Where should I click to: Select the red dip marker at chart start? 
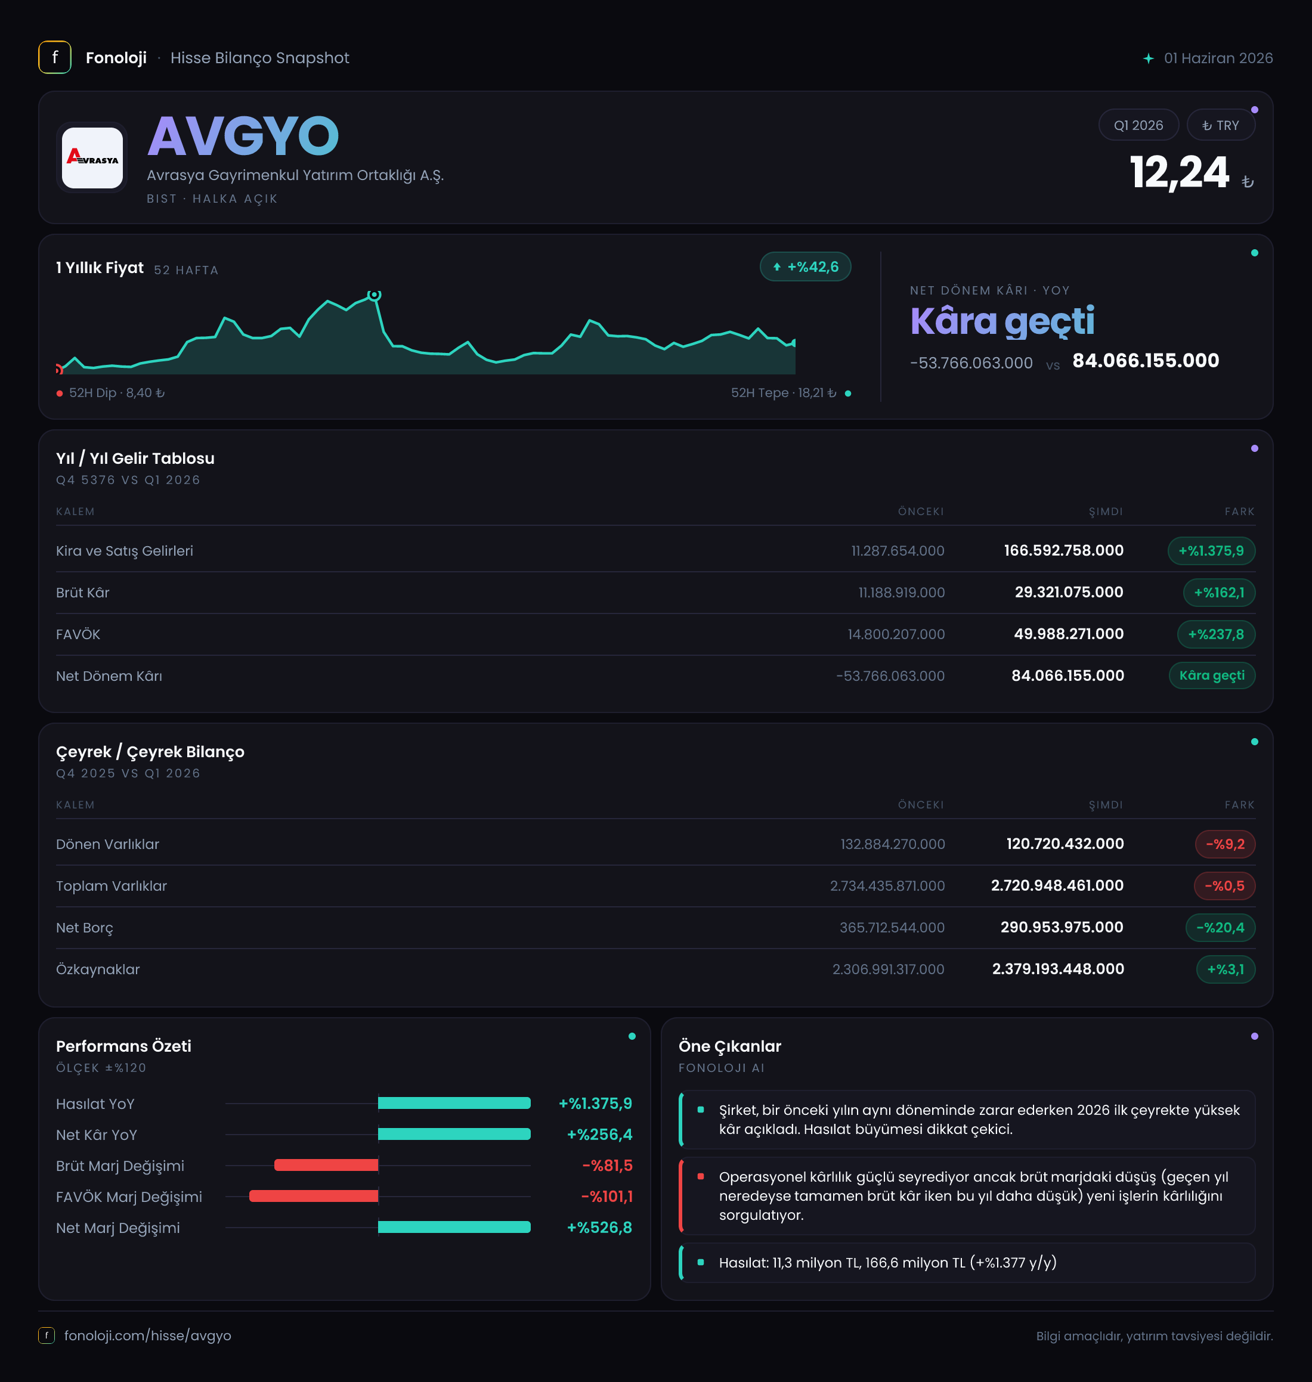(x=59, y=369)
